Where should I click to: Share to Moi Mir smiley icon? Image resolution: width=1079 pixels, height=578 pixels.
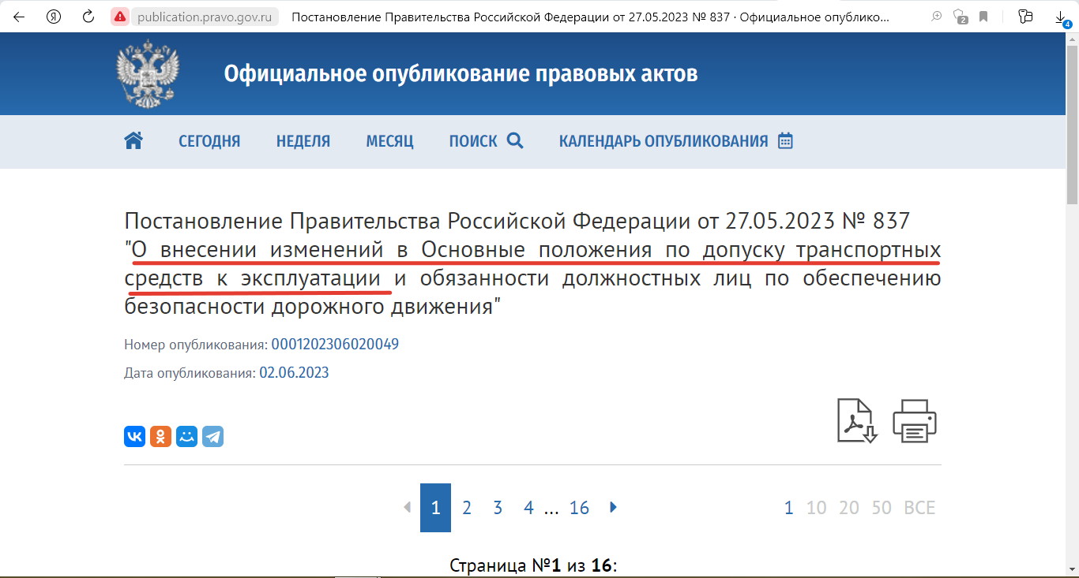tap(186, 436)
